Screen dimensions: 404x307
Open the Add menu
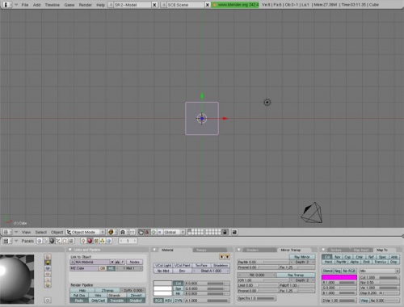(36, 5)
